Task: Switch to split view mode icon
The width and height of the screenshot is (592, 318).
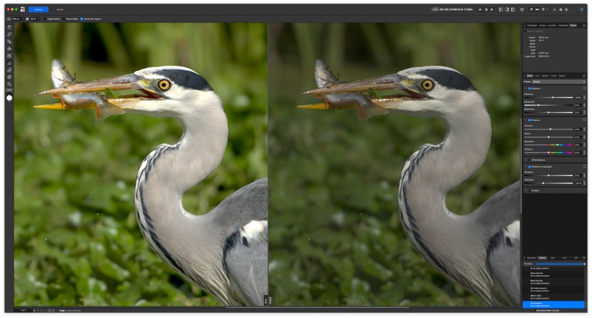Action: (x=486, y=9)
